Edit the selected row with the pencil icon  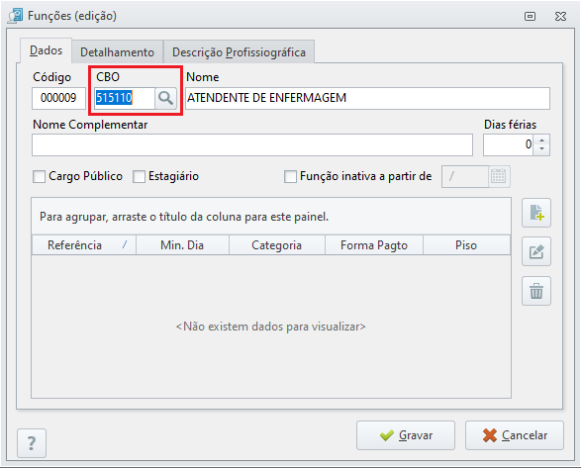coord(536,251)
